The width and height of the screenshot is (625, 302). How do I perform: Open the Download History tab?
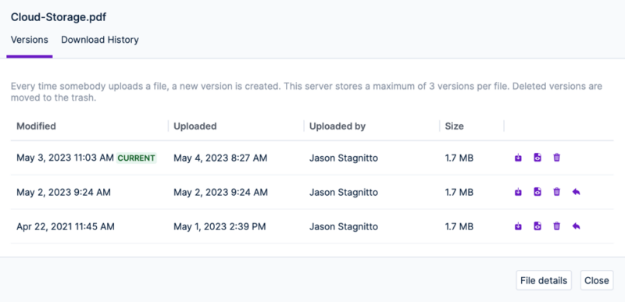(100, 40)
